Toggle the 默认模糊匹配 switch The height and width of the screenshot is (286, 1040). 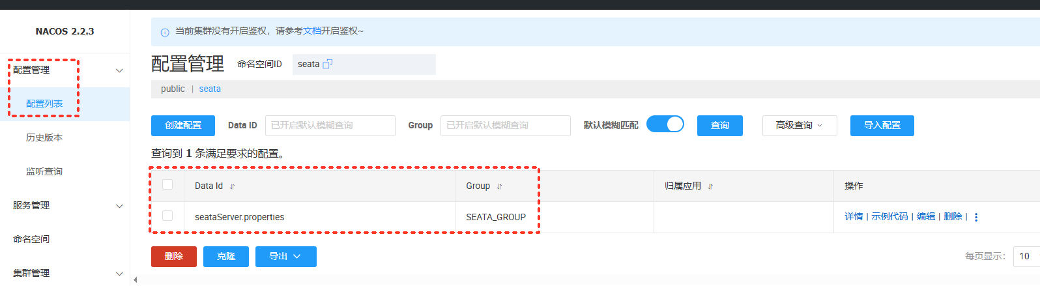click(665, 124)
